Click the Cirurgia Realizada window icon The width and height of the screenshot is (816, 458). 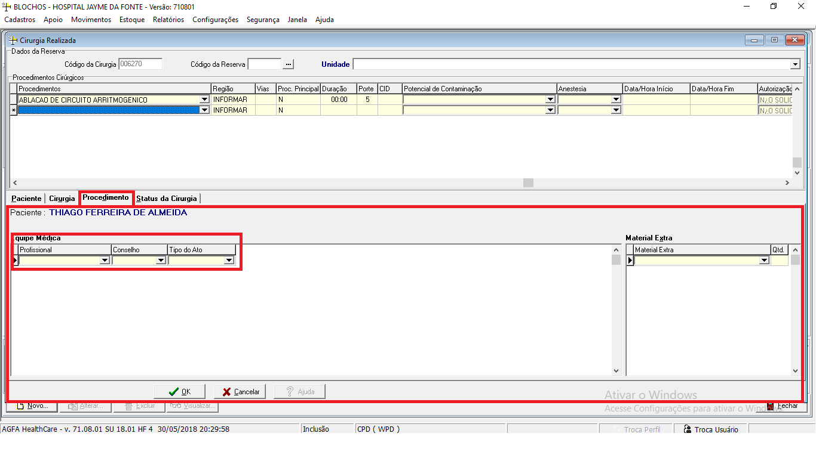click(13, 41)
